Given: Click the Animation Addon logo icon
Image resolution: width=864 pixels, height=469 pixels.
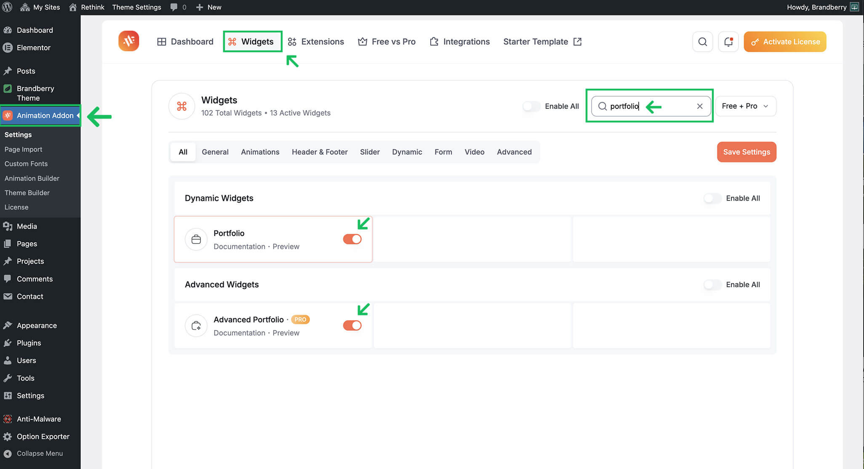Looking at the screenshot, I should point(128,41).
